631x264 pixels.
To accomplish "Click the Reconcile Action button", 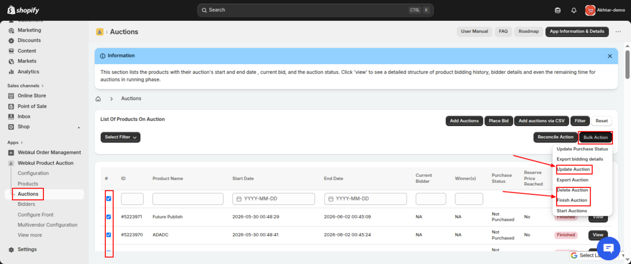I will tap(556, 137).
